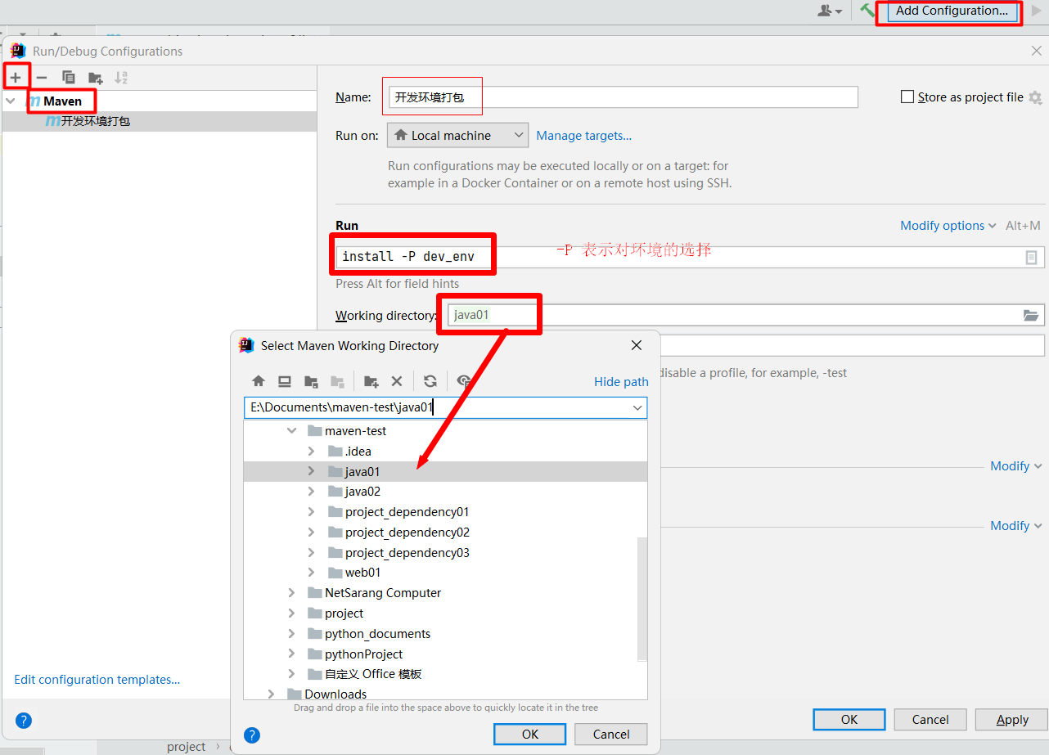Expand the project_dependency03 folder
The height and width of the screenshot is (755, 1049).
click(x=311, y=553)
